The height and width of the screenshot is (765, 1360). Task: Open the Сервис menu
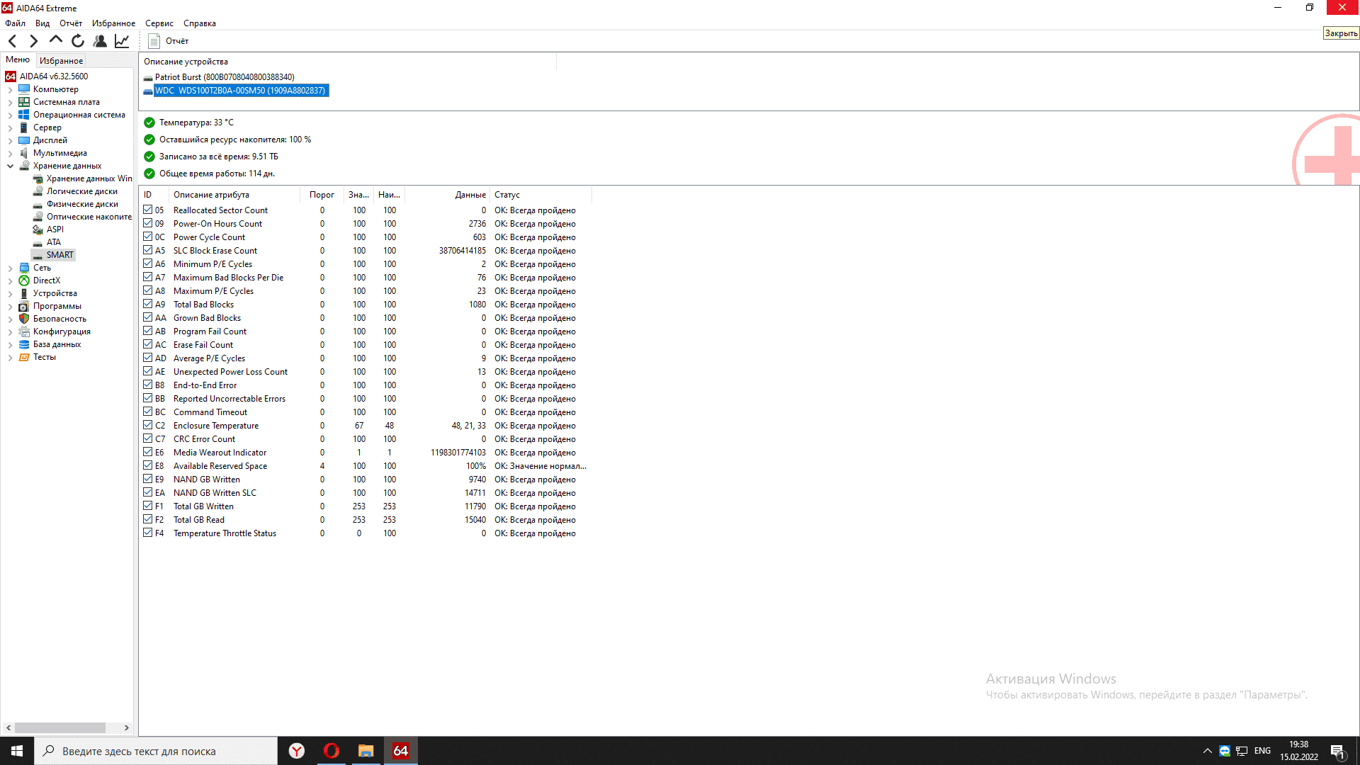(x=159, y=23)
